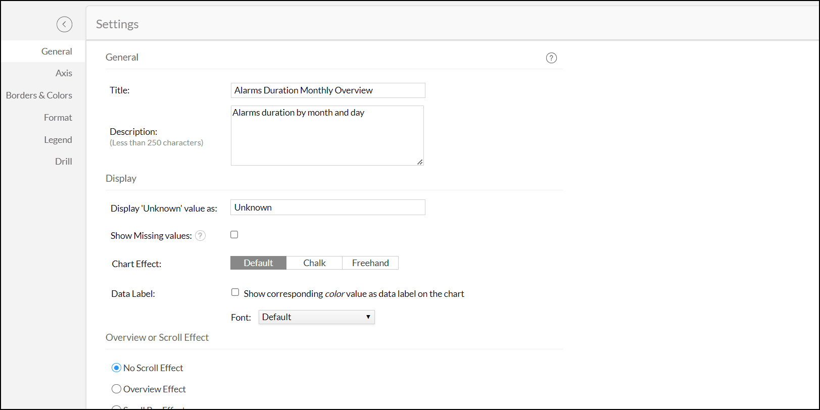Go to the Format settings tab
Viewport: 820px width, 410px height.
(58, 118)
